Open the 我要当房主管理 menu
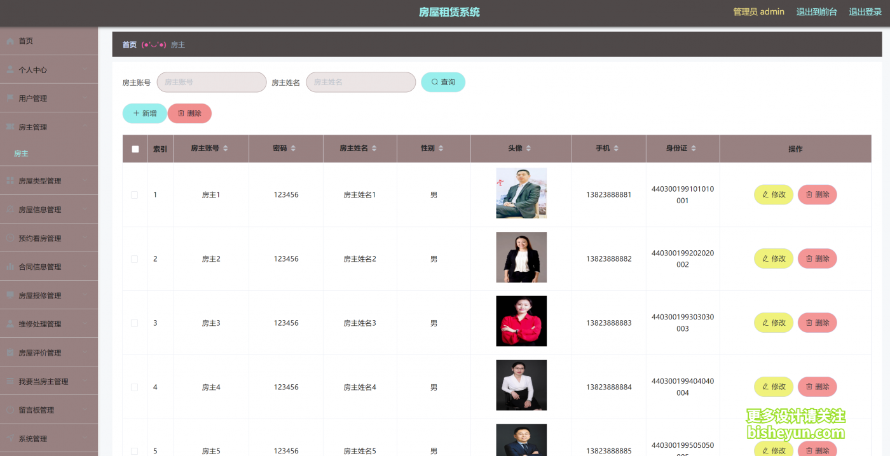This screenshot has width=890, height=456. (49, 381)
